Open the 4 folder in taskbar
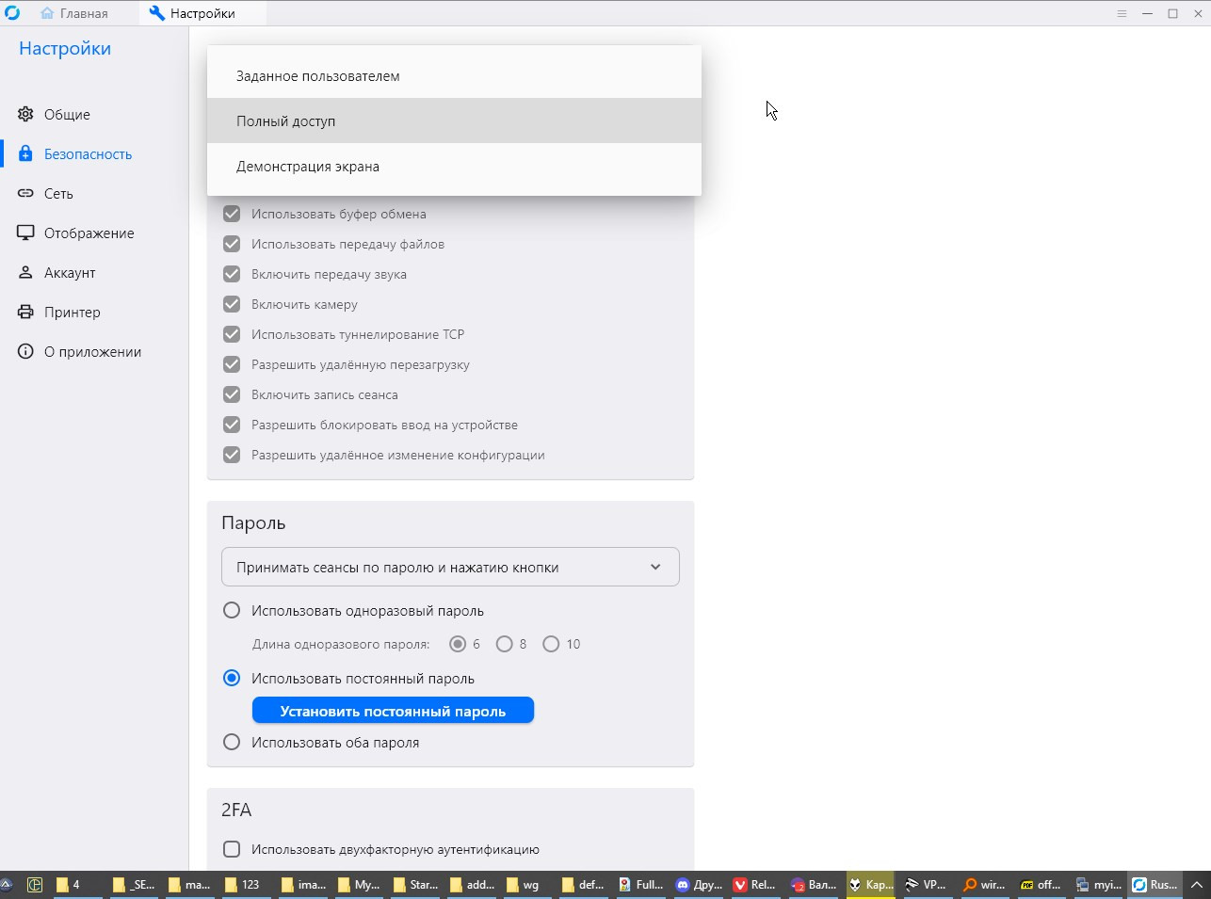Screen dimensions: 1211x899 [x=75, y=885]
